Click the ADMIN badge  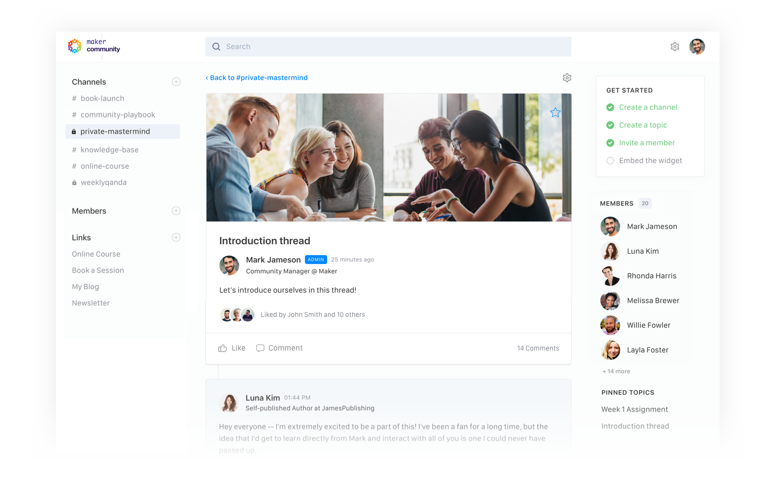point(316,260)
